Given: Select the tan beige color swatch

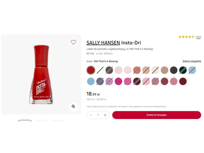Looking at the screenshot, I should (x=165, y=70).
